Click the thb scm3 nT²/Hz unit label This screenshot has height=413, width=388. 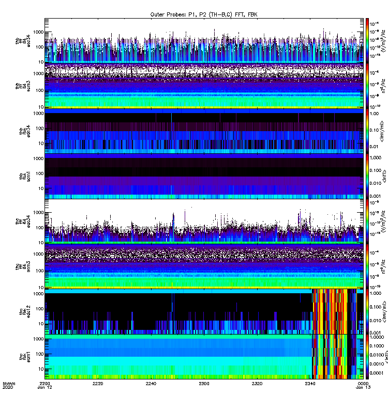pyautogui.click(x=384, y=86)
